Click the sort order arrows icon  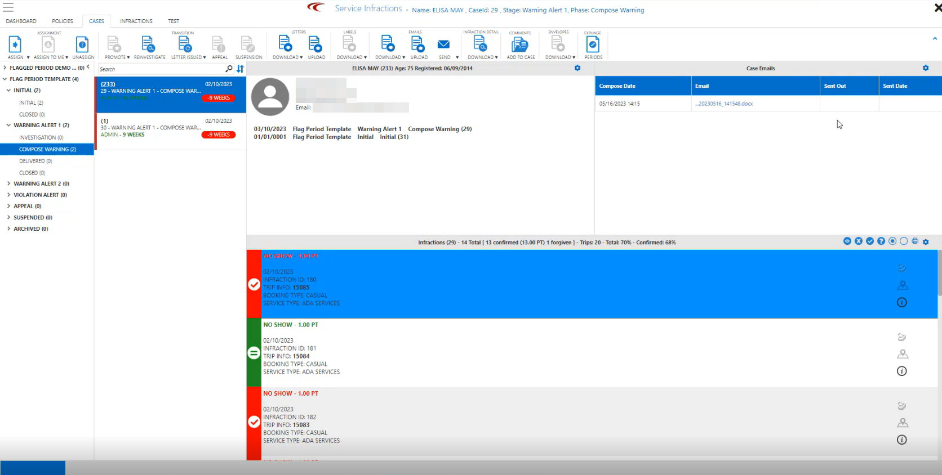click(x=240, y=69)
